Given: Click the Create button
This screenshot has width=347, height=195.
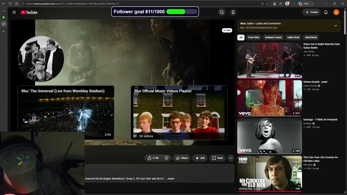Looking at the screenshot, I should (311, 12).
